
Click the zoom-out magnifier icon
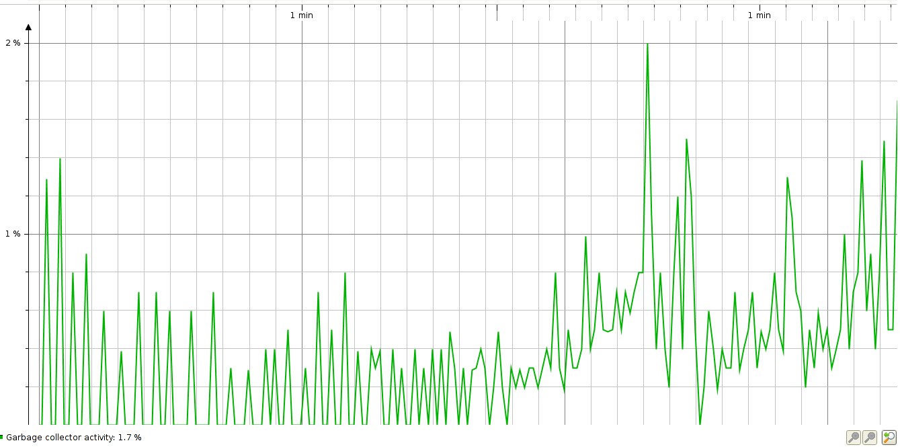(x=870, y=437)
